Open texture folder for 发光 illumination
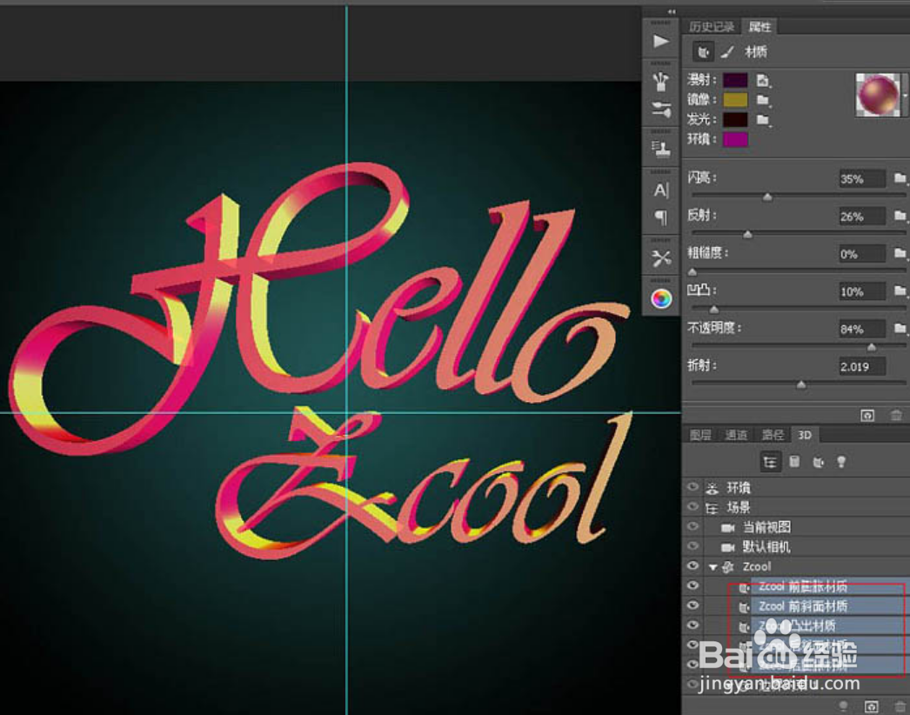 pyautogui.click(x=763, y=120)
